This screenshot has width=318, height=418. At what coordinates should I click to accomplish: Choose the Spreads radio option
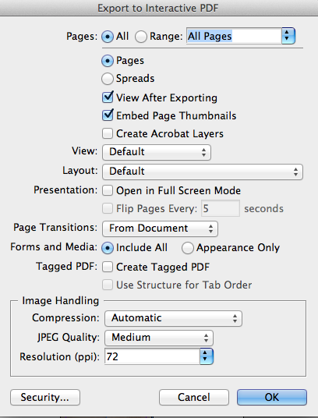tap(108, 79)
